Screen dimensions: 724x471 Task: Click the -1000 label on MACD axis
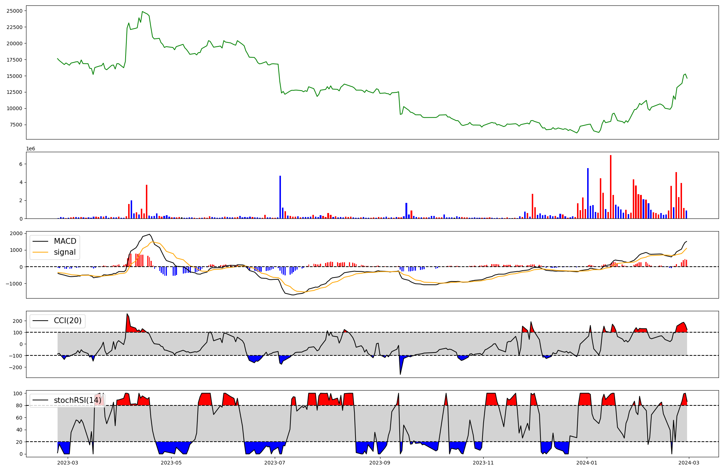point(14,284)
